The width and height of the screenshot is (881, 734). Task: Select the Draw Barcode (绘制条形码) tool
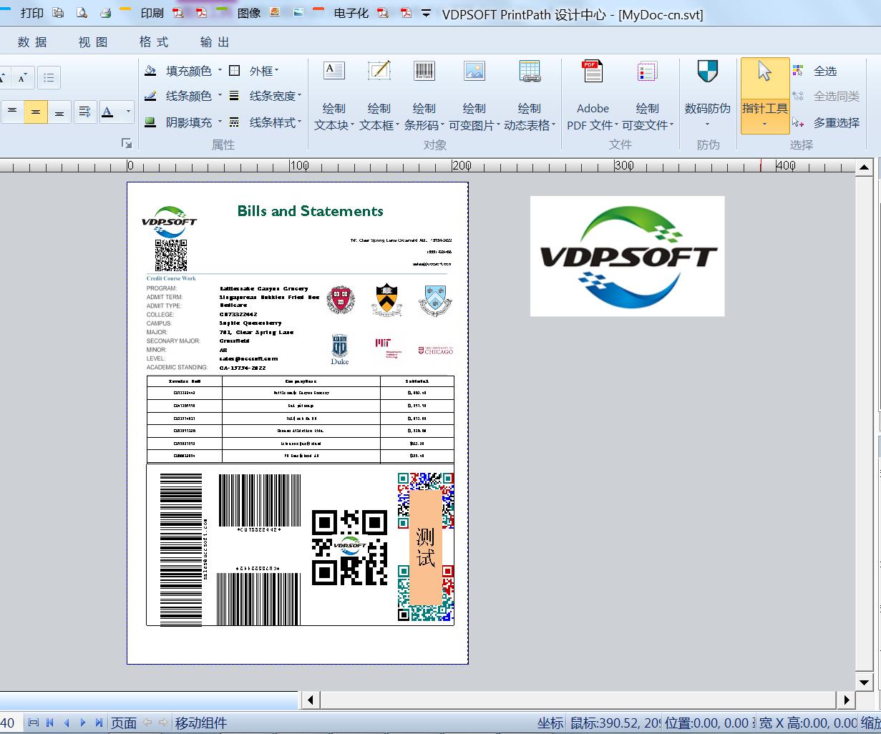(x=424, y=72)
